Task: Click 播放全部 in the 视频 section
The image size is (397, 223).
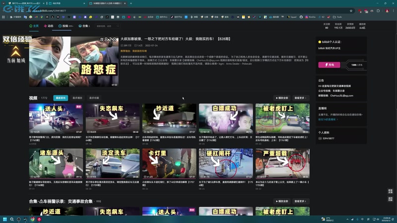Action: tap(281, 98)
